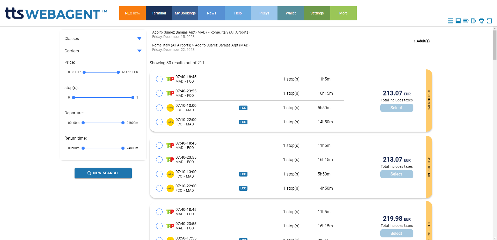Viewport: 497px width, 240px height.
Task: Click the screen display icon in toolbar
Action: (458, 21)
